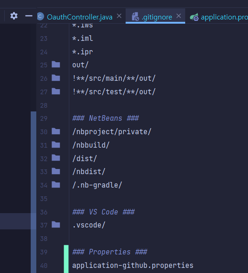Close the .gitignore tab
This screenshot has height=273, width=248.
tap(179, 16)
